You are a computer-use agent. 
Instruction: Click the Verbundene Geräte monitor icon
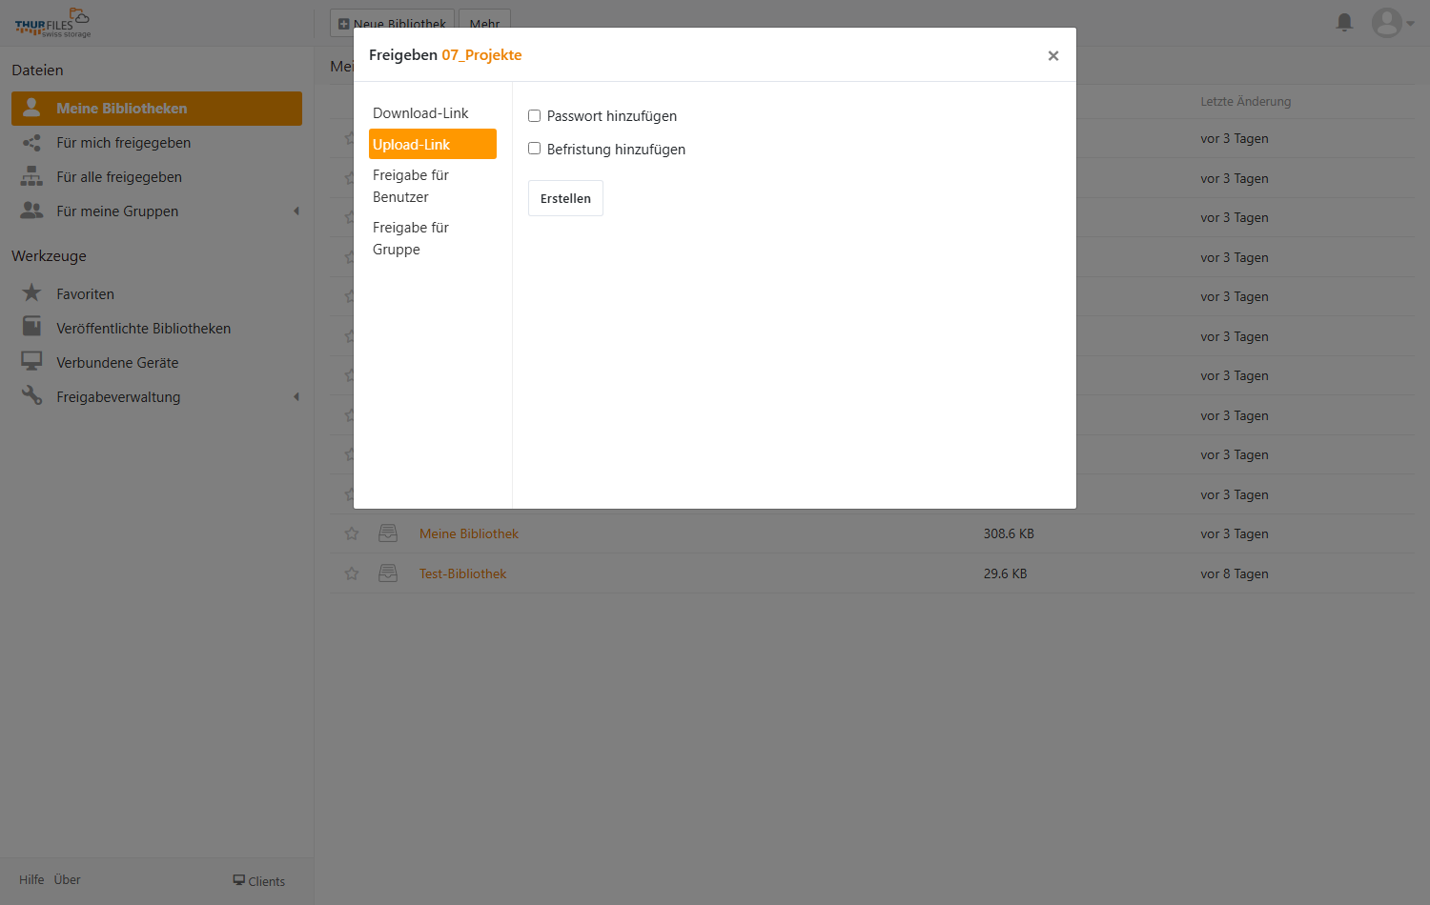(31, 361)
